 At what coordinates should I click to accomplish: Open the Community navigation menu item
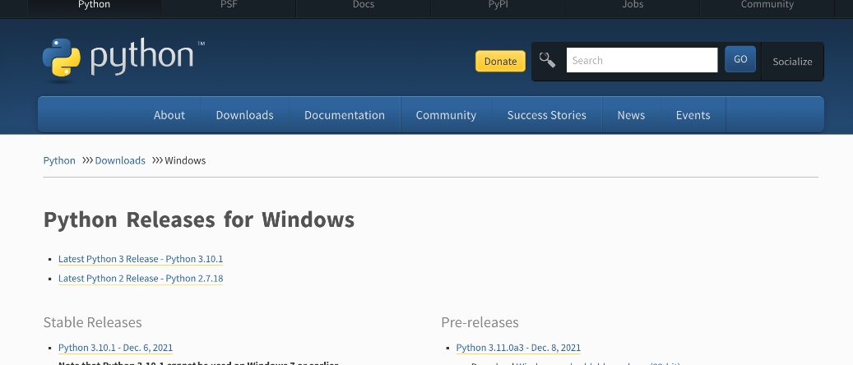coord(446,115)
